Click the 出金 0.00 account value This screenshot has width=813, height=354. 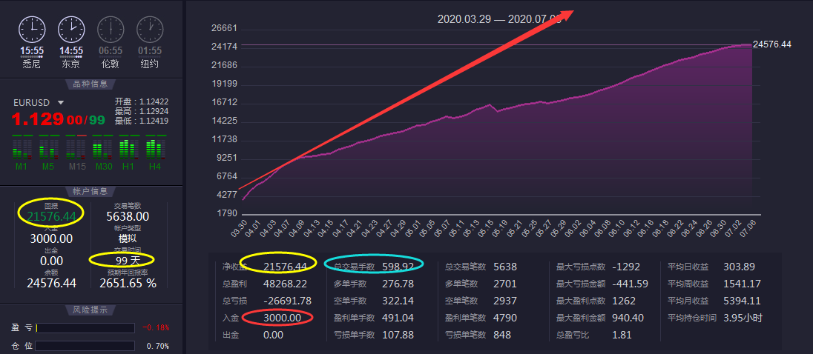coord(51,261)
